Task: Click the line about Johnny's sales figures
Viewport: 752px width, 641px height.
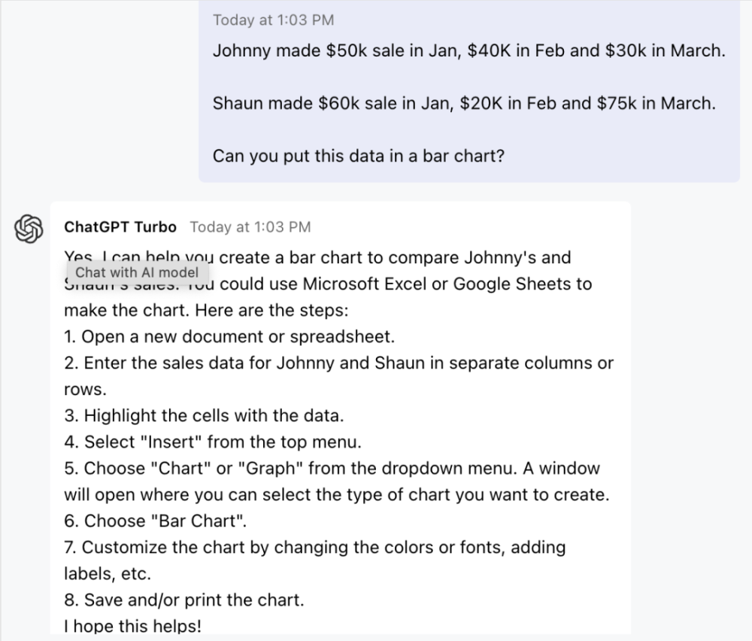Action: 468,52
